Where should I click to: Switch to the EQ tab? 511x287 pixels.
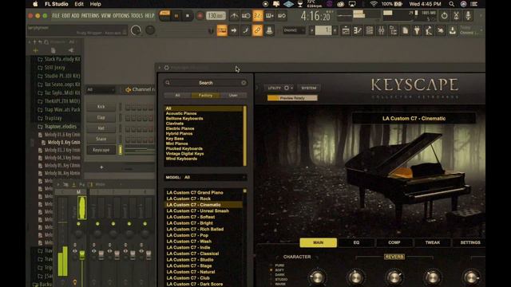click(356, 242)
